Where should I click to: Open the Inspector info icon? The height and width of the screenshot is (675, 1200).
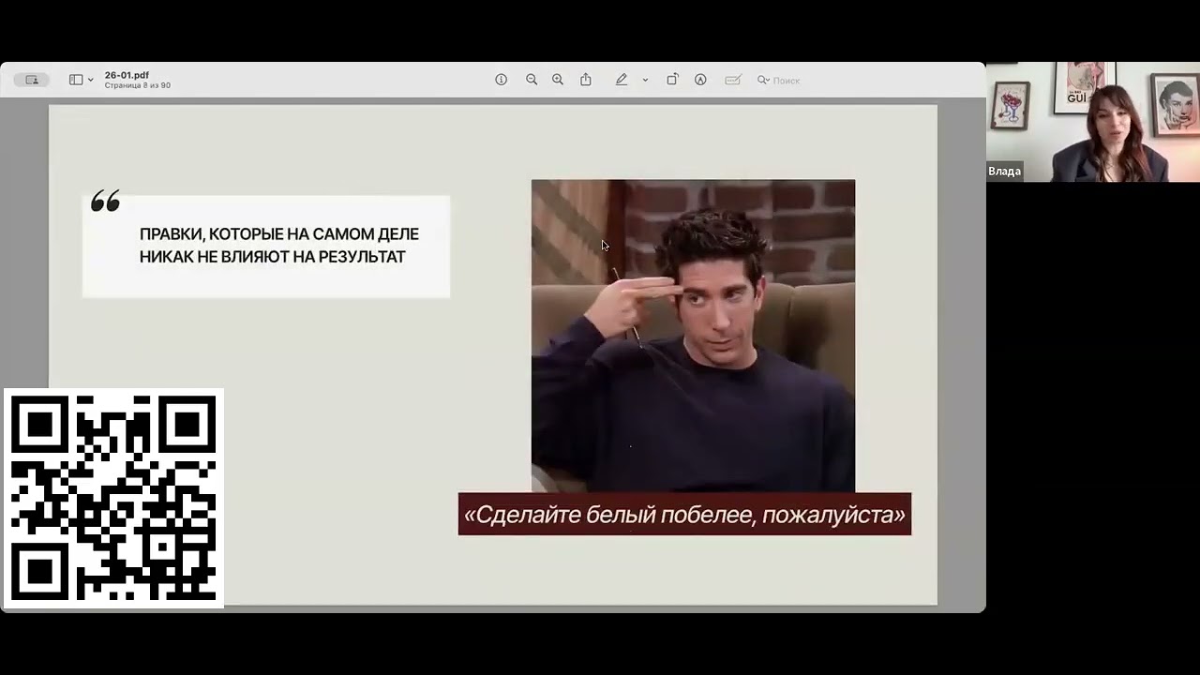[x=502, y=80]
